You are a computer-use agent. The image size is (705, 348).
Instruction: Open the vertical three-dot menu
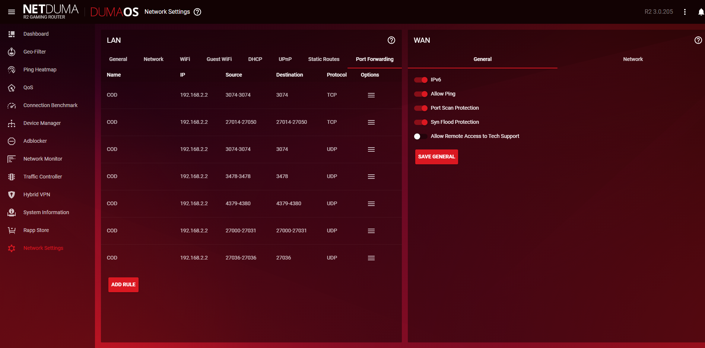pyautogui.click(x=685, y=12)
